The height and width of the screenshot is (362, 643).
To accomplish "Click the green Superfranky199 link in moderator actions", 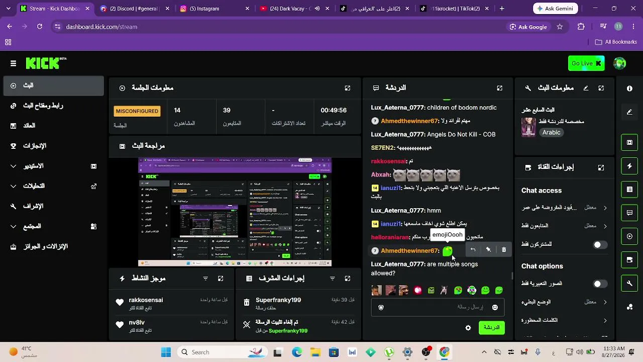I will pyautogui.click(x=288, y=331).
